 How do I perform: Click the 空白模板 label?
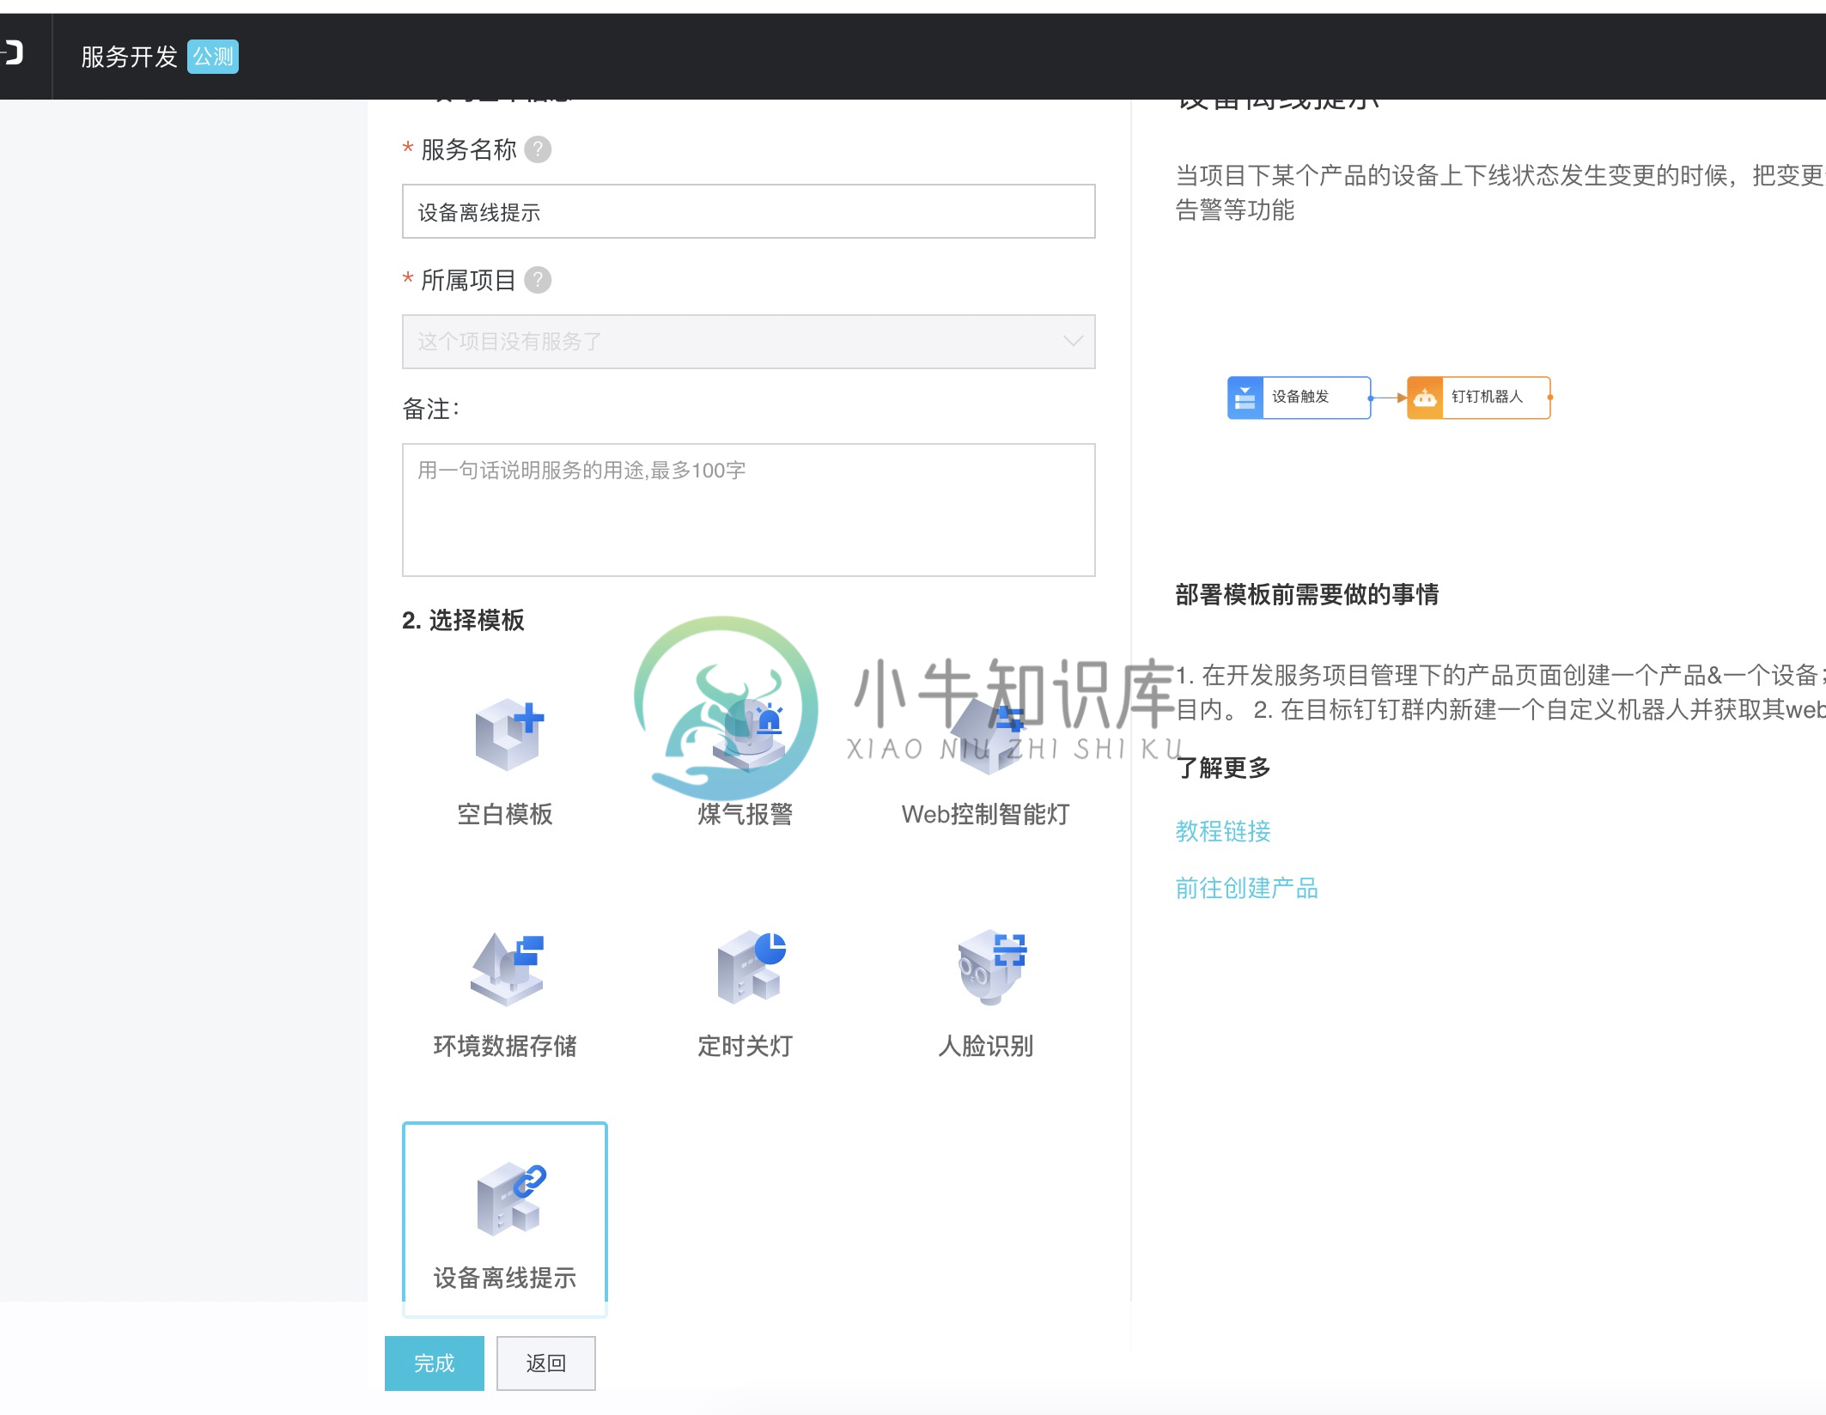[505, 814]
